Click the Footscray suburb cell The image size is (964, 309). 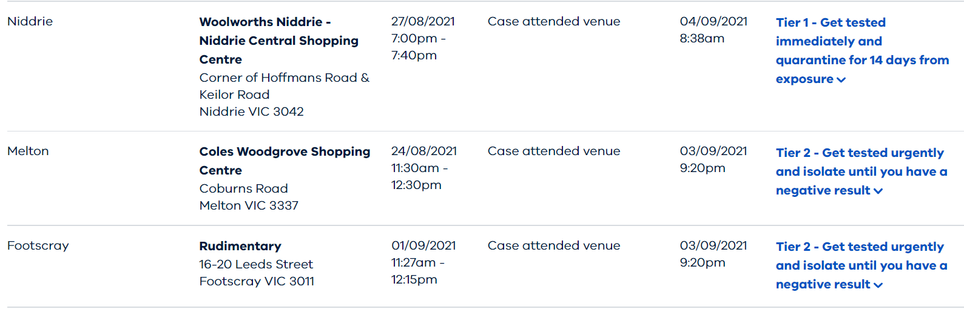click(38, 245)
